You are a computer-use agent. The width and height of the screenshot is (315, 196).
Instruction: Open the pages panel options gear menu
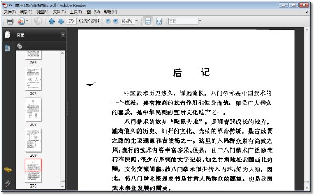[x=20, y=46]
